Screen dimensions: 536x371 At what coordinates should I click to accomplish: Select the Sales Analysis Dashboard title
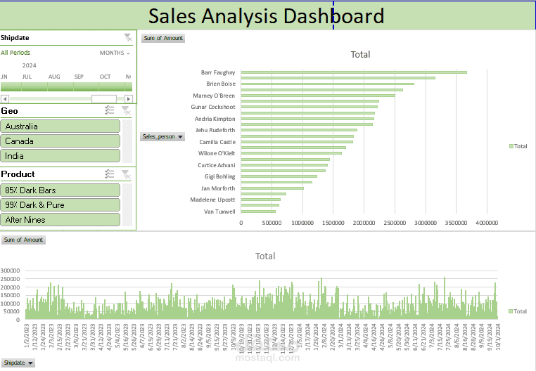pyautogui.click(x=267, y=15)
